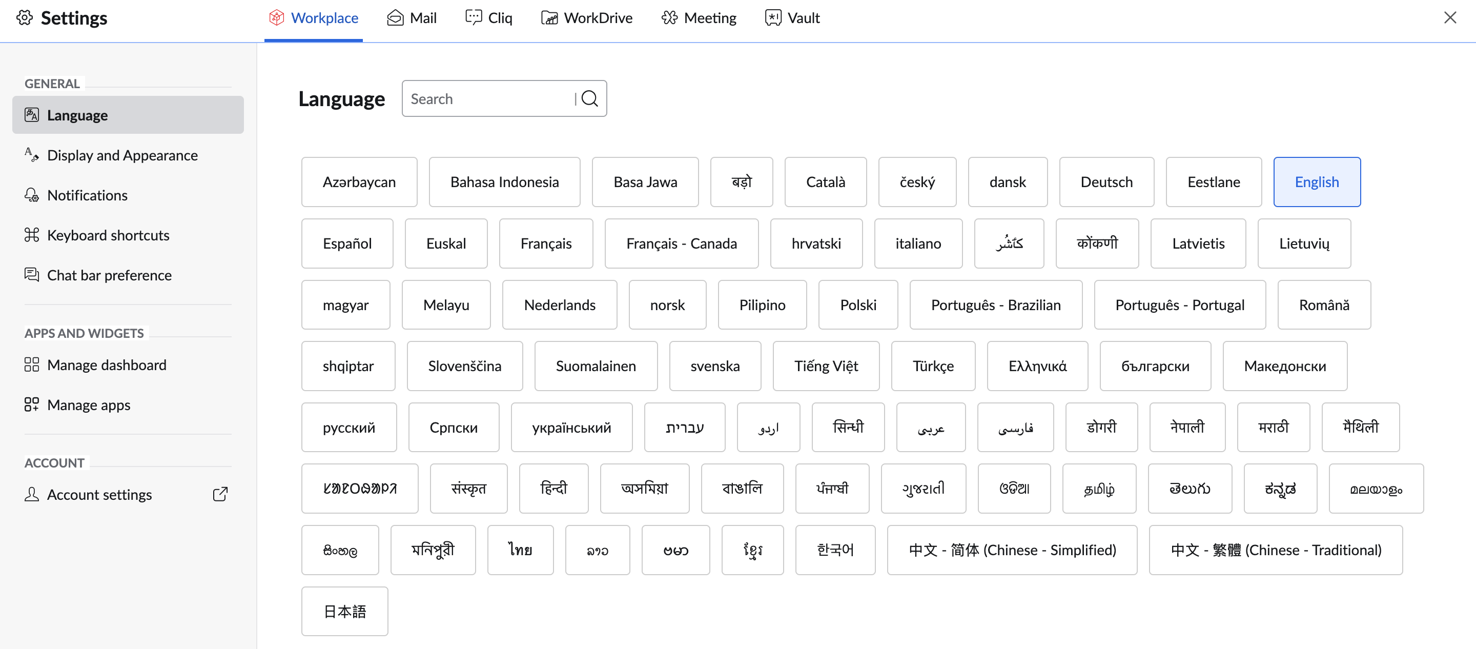Open the Cliq settings tab
The image size is (1476, 649).
click(x=489, y=18)
